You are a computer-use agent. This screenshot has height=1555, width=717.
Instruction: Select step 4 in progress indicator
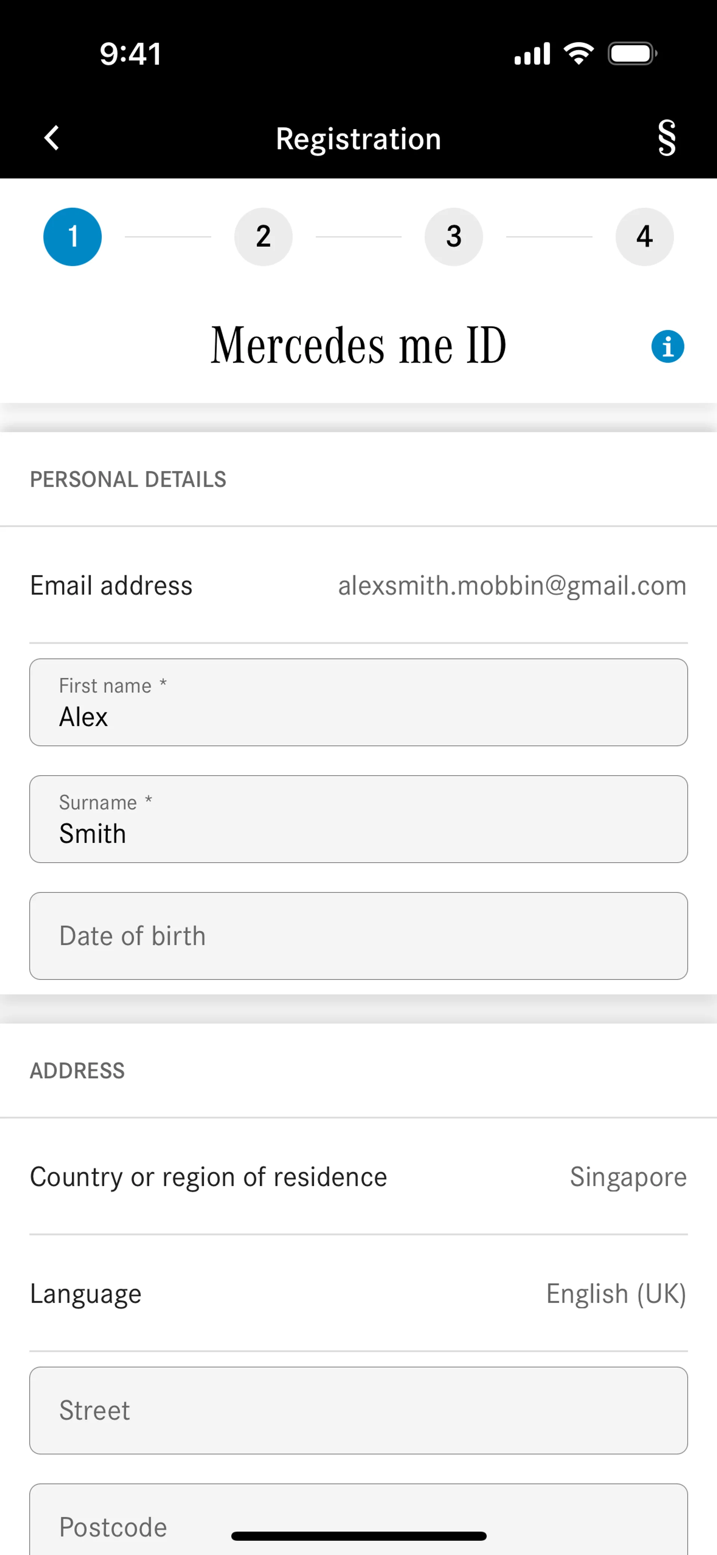644,237
